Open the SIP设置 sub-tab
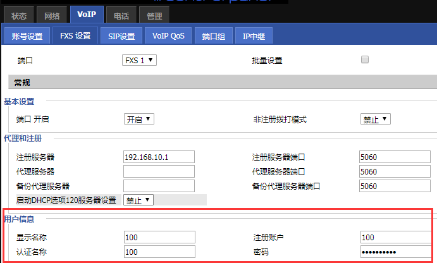This screenshot has width=437, height=263. 122,36
